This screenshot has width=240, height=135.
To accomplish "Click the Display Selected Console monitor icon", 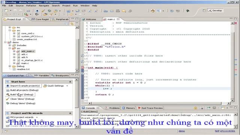I will pyautogui.click(x=214, y=108).
